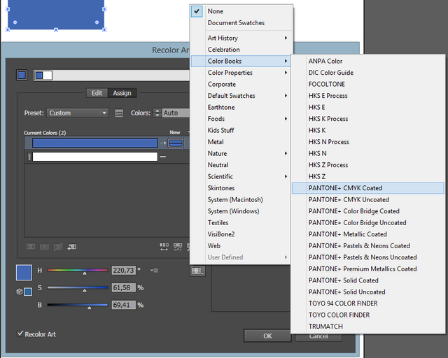
Task: Adjust the Hue slider
Action: [78, 271]
